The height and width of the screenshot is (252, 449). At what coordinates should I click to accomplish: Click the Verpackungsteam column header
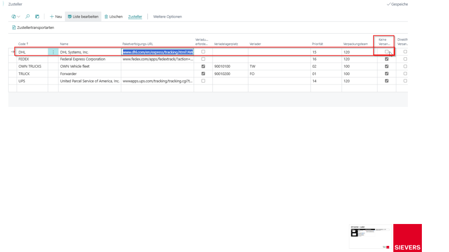point(355,44)
